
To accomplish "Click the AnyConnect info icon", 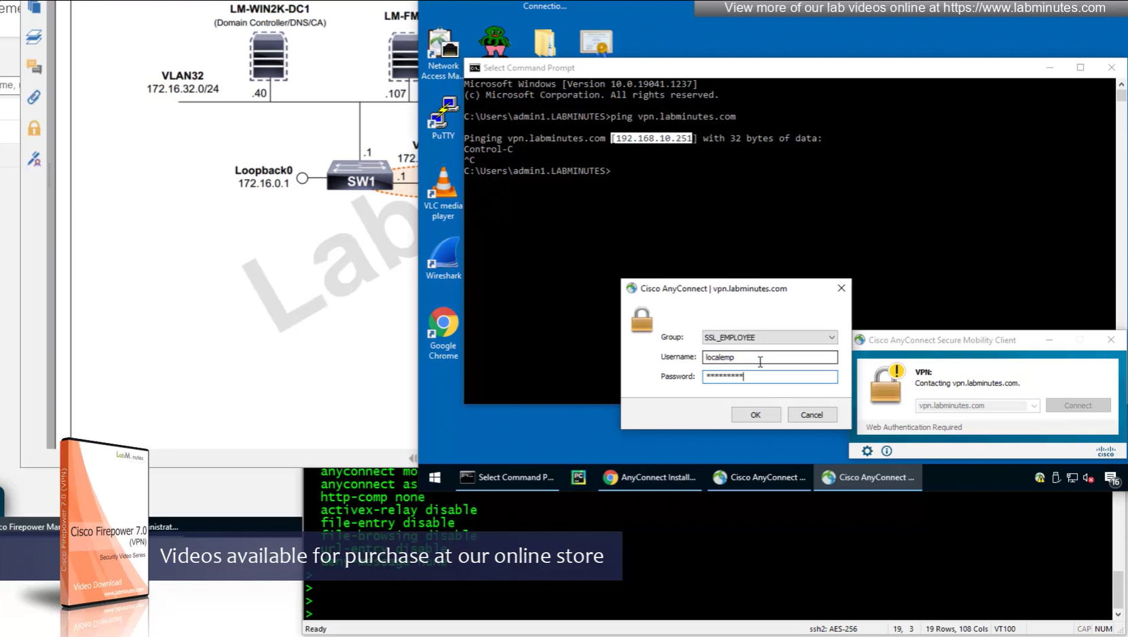I will click(886, 451).
